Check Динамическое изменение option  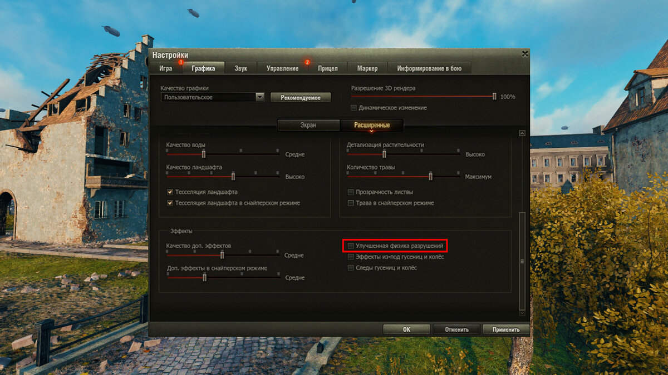point(354,108)
